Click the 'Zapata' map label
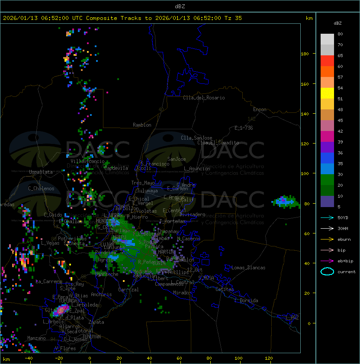 [96, 322]
